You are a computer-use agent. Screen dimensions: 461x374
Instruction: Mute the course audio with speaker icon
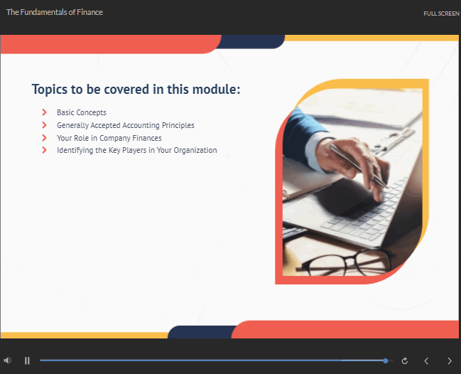7,360
